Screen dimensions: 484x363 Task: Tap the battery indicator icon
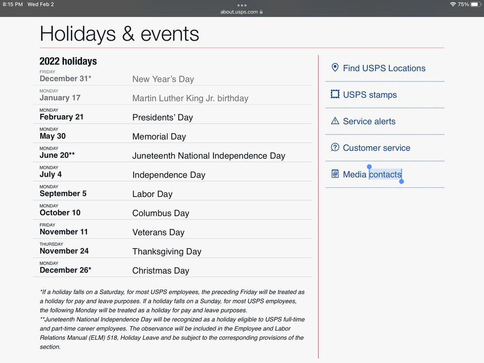(x=475, y=4)
